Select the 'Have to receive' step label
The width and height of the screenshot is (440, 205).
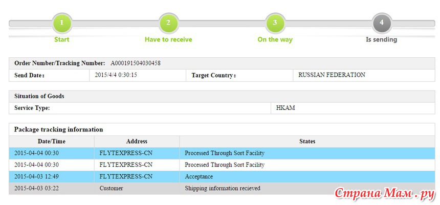pos(168,39)
